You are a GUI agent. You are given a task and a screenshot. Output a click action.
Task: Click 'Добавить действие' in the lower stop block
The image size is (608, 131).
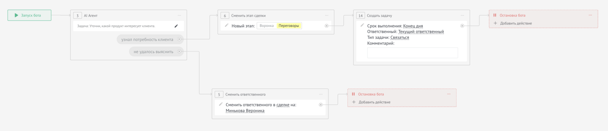[x=371, y=102]
